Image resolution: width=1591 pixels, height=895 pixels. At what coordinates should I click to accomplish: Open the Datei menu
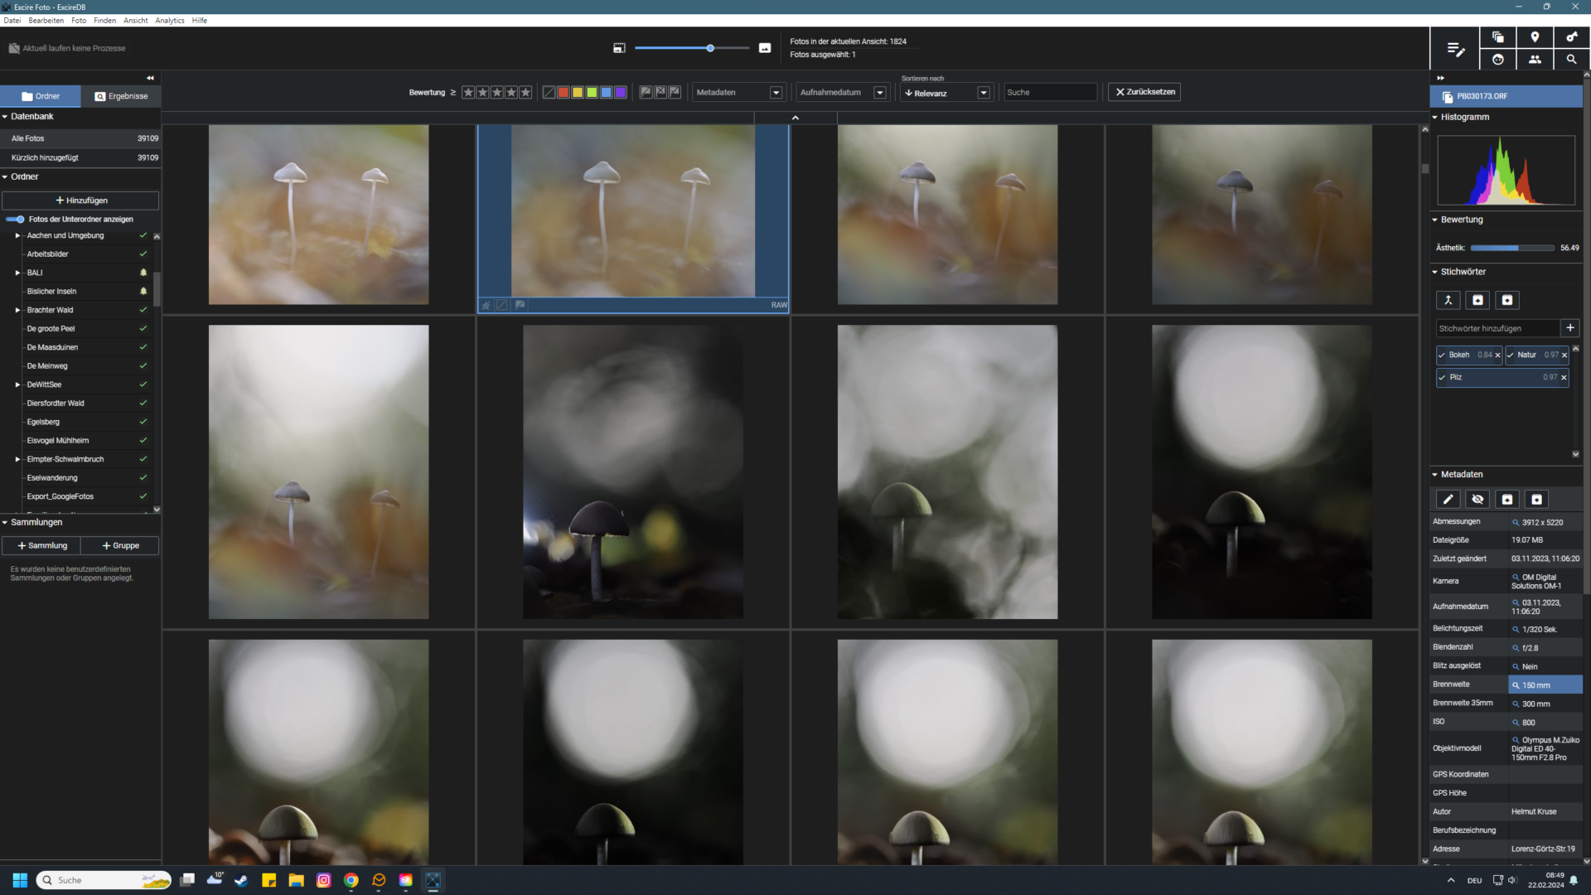[12, 21]
